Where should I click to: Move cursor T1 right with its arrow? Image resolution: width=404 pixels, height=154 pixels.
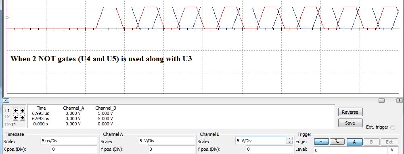coord(22,111)
